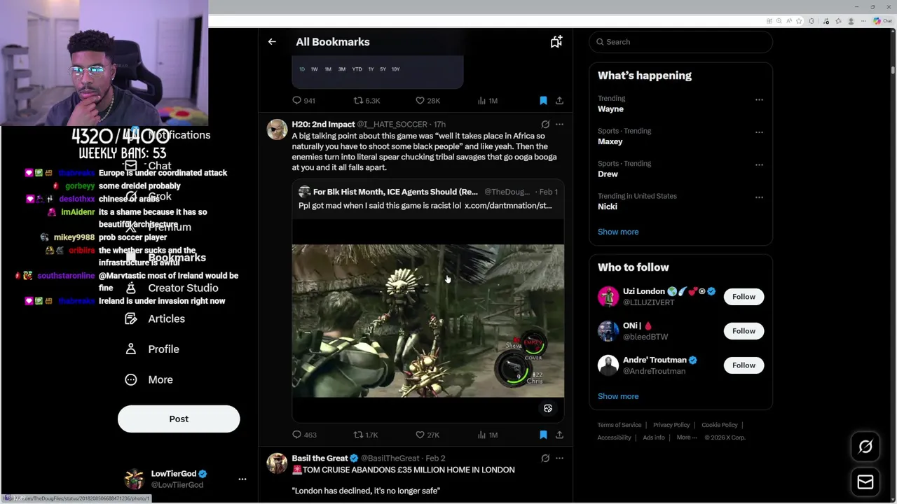Select the 1W chart range
Screen dimensions: 897x504
point(314,69)
